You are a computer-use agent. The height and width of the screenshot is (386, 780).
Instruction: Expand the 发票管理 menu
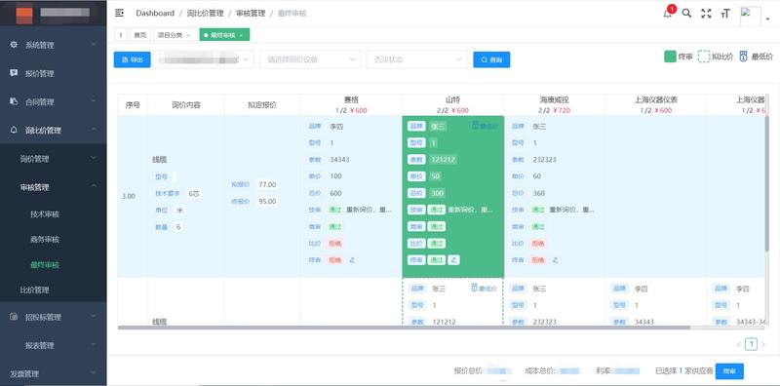tap(54, 373)
